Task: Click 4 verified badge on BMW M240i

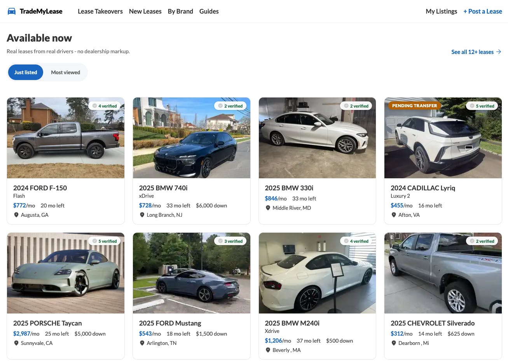Action: tap(356, 241)
